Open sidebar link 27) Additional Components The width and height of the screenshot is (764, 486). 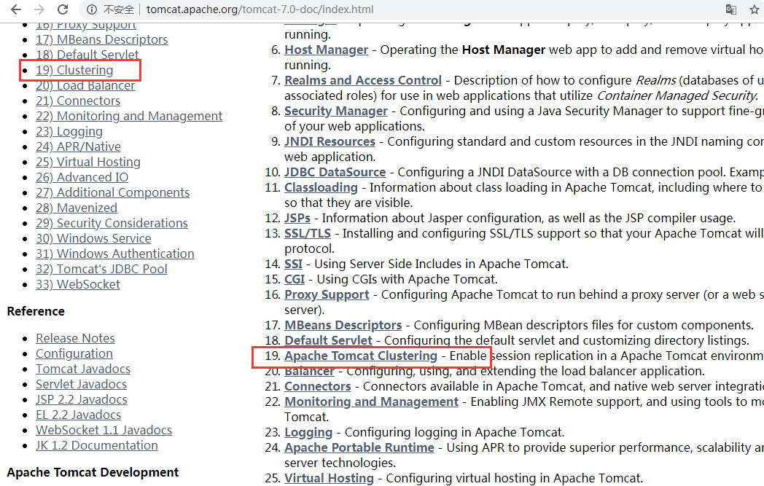click(112, 192)
